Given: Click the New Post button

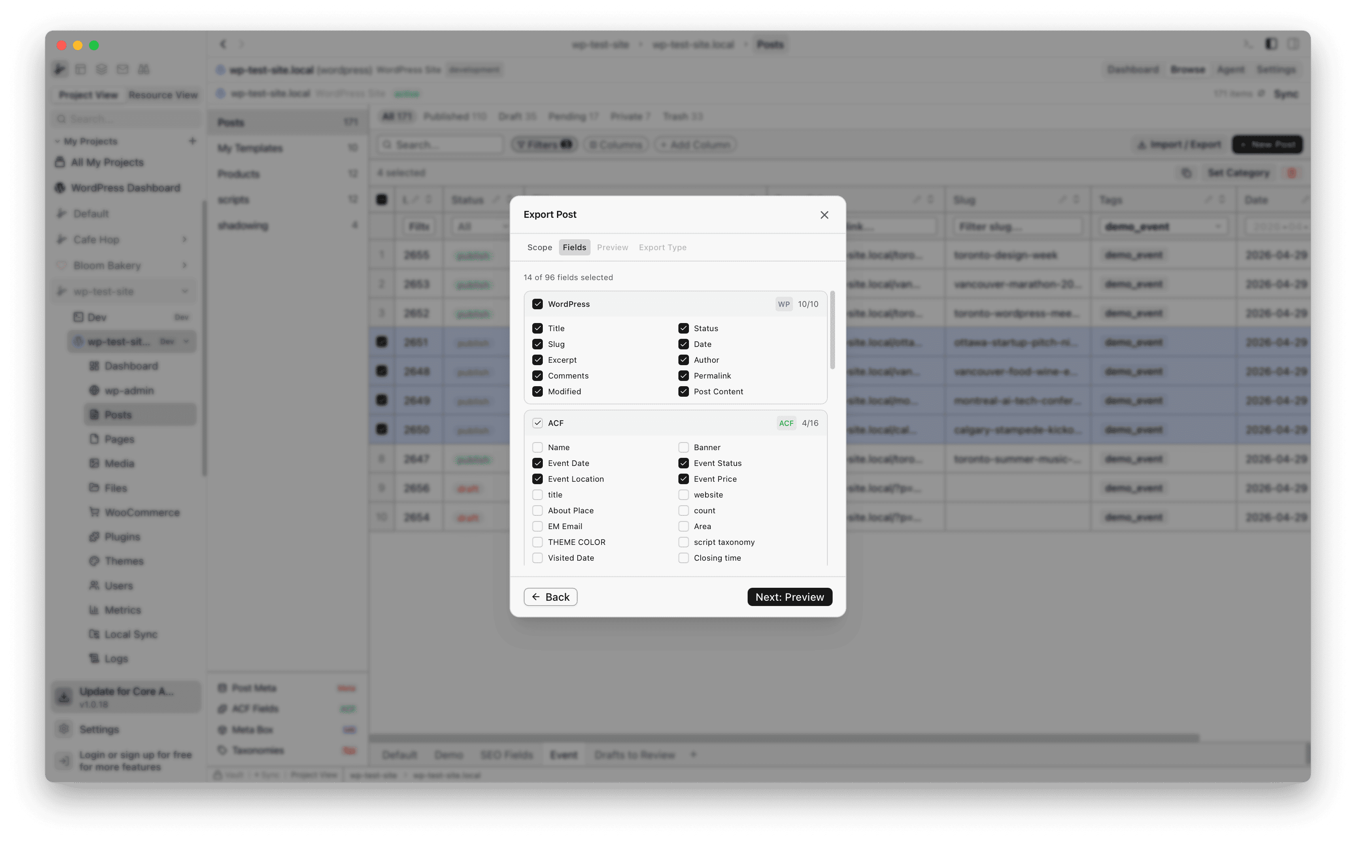Looking at the screenshot, I should pyautogui.click(x=1267, y=145).
